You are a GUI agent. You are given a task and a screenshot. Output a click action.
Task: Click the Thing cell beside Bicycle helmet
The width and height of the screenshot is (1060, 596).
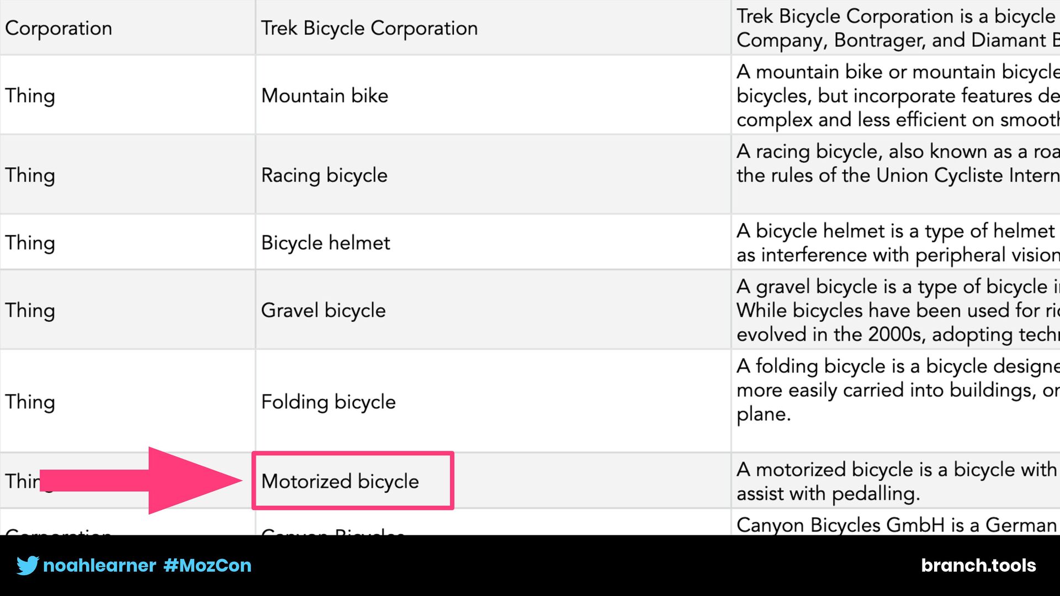pyautogui.click(x=128, y=242)
